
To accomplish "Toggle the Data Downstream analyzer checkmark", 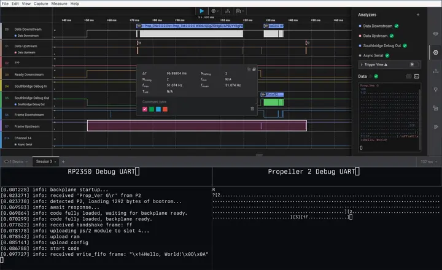I will pos(397,26).
